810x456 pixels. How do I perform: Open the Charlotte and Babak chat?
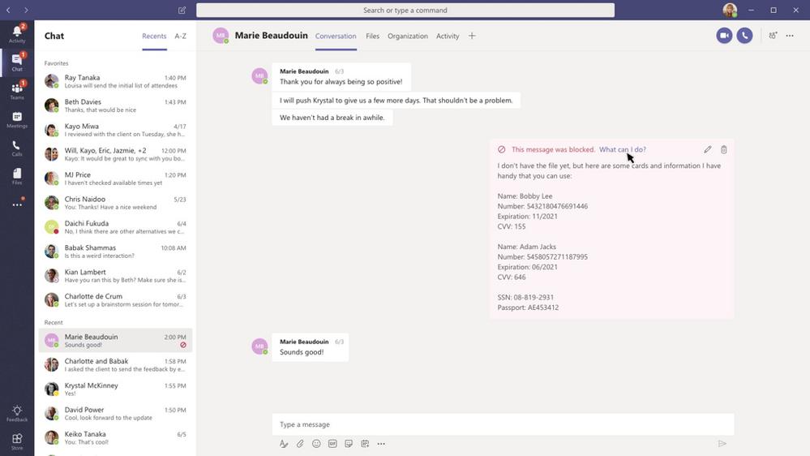(x=115, y=364)
